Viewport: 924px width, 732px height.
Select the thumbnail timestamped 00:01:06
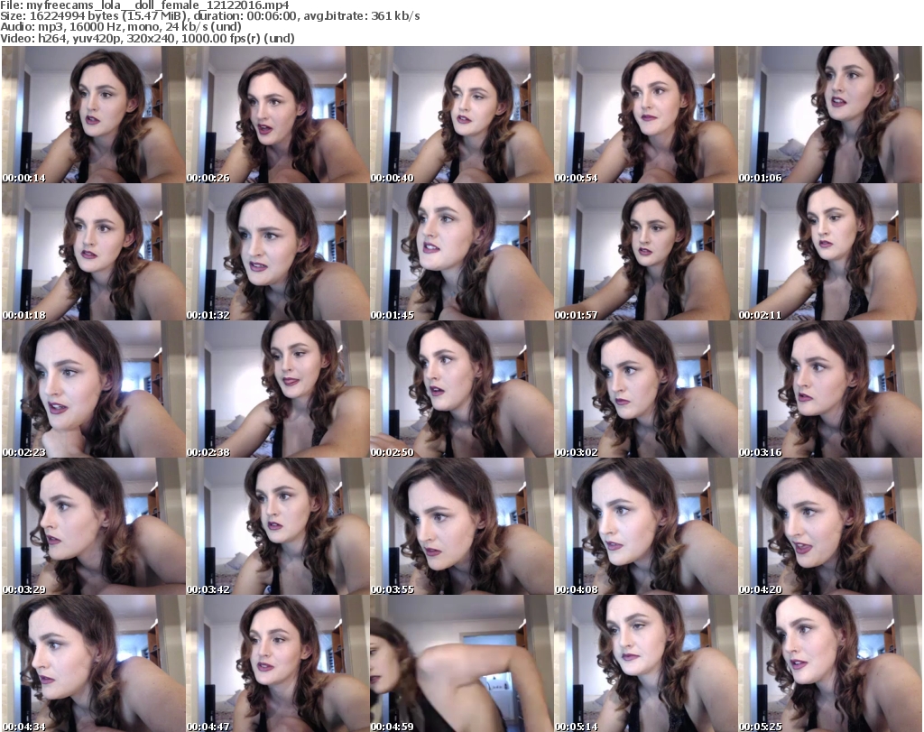click(x=830, y=115)
